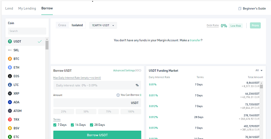Switch to Isolated margin mode

pos(77,25)
